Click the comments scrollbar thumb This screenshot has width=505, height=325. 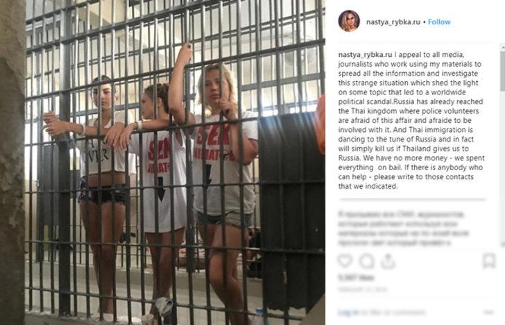tap(502, 69)
